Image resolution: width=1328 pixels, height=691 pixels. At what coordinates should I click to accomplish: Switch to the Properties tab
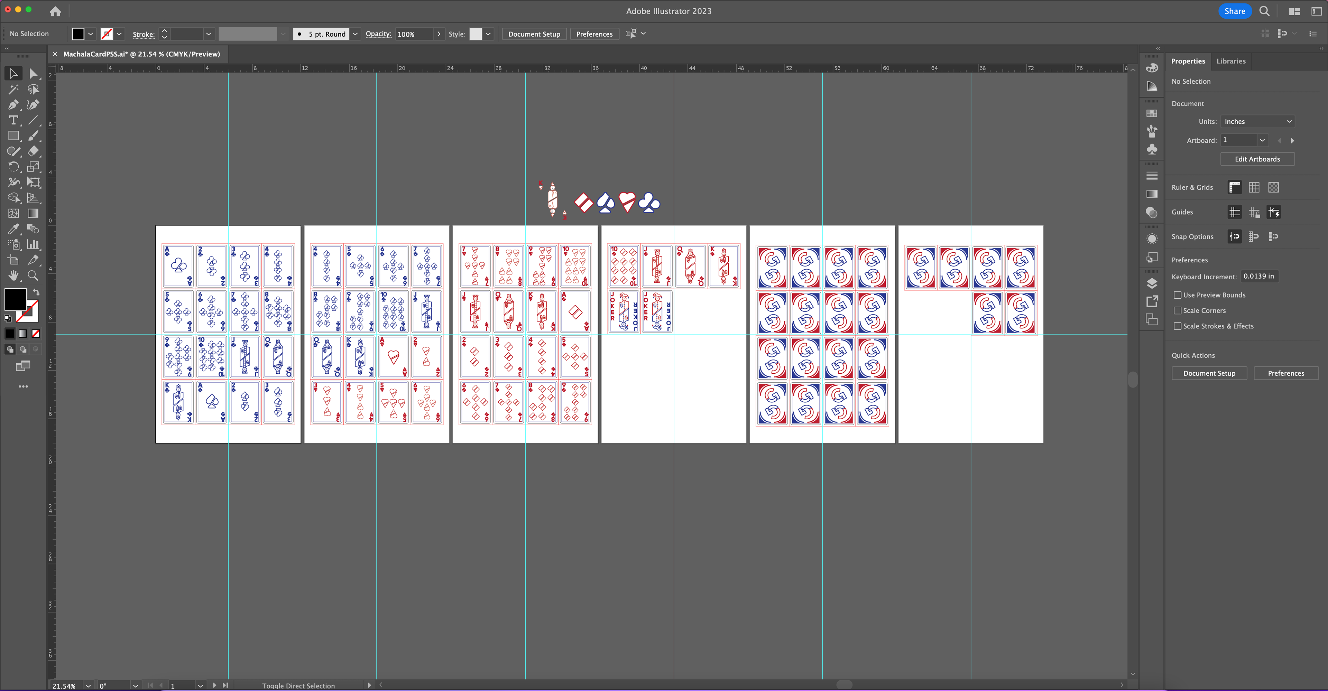(x=1188, y=61)
